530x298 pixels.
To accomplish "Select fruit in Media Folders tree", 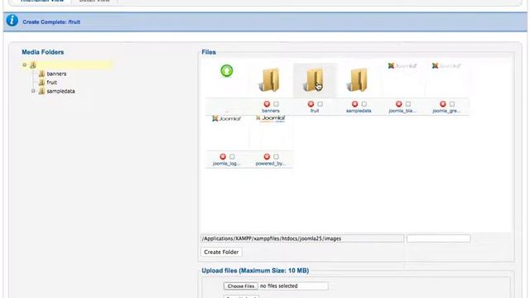I will [x=51, y=83].
